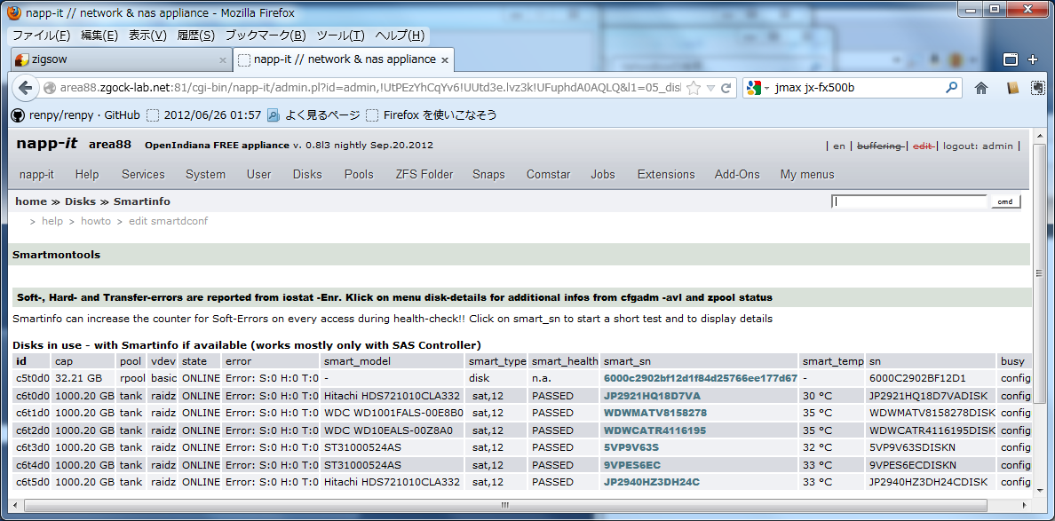The height and width of the screenshot is (521, 1055).
Task: Click the browser back arrow button
Action: point(25,87)
